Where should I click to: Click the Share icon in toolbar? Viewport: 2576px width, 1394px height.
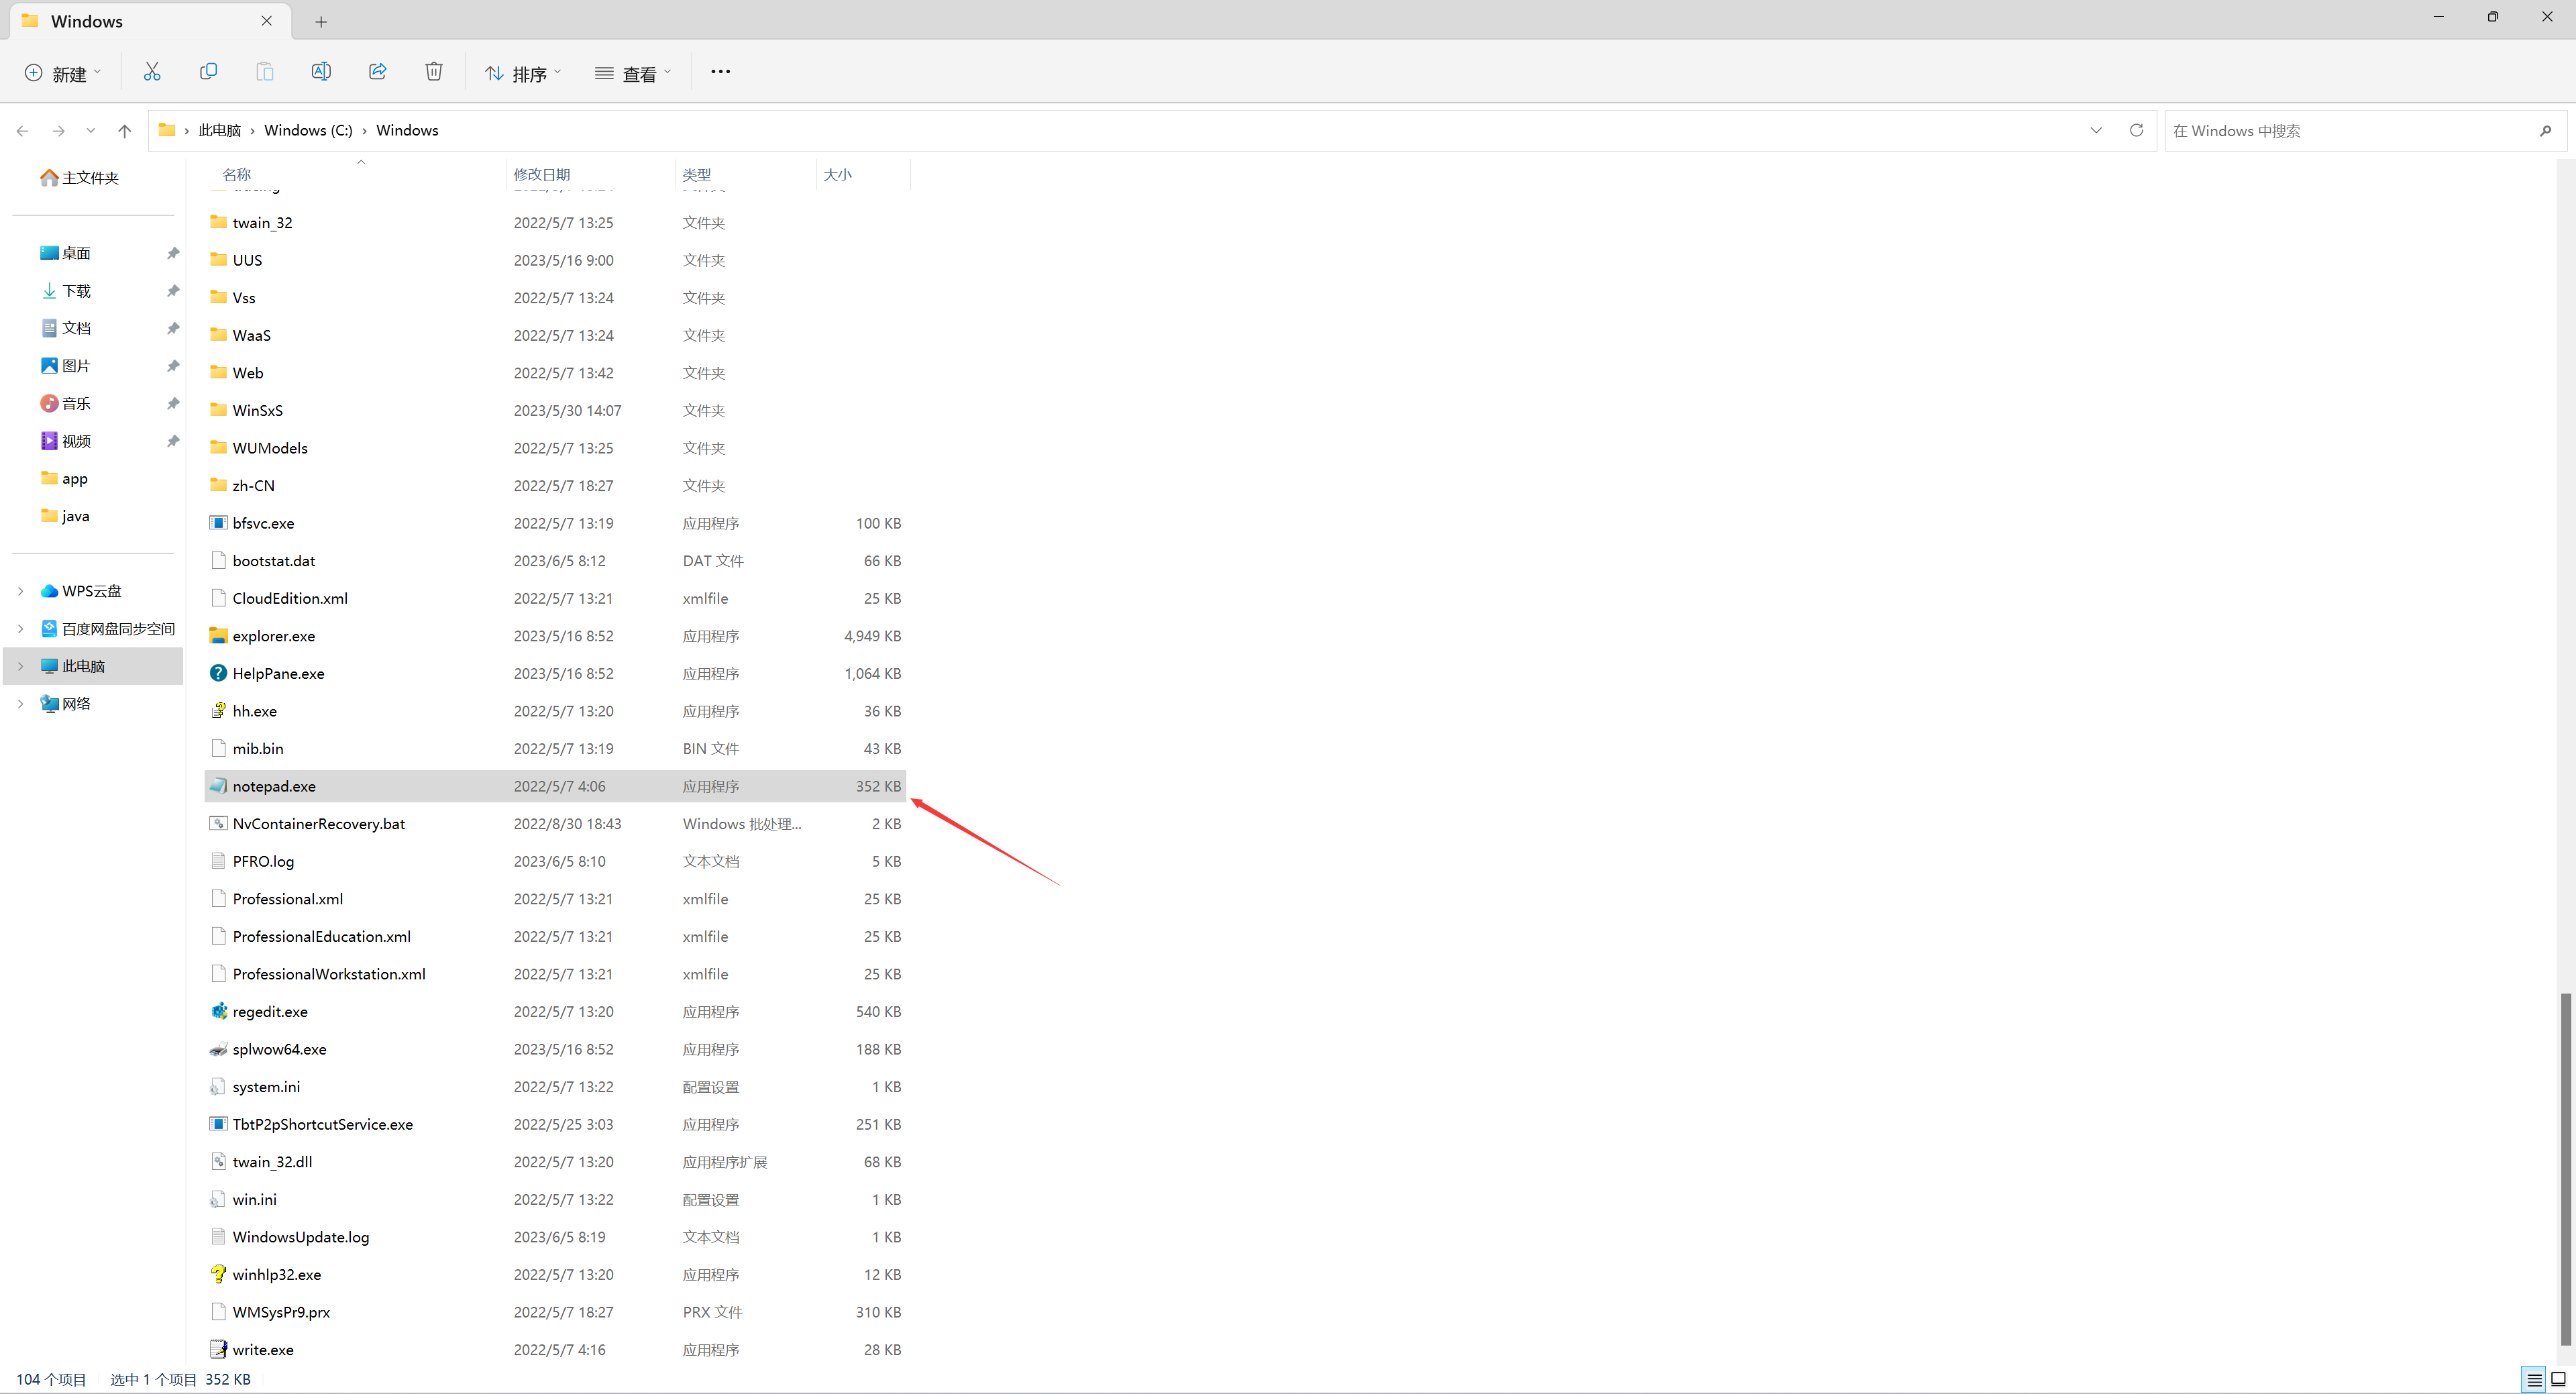(377, 72)
